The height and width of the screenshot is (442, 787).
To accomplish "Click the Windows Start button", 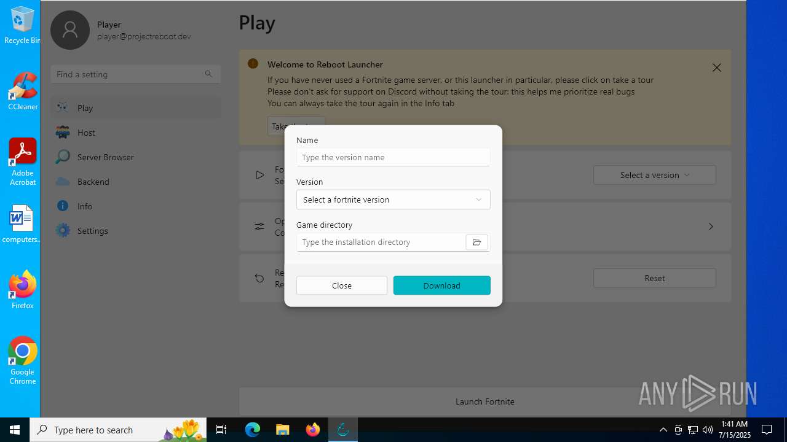I will pyautogui.click(x=15, y=430).
